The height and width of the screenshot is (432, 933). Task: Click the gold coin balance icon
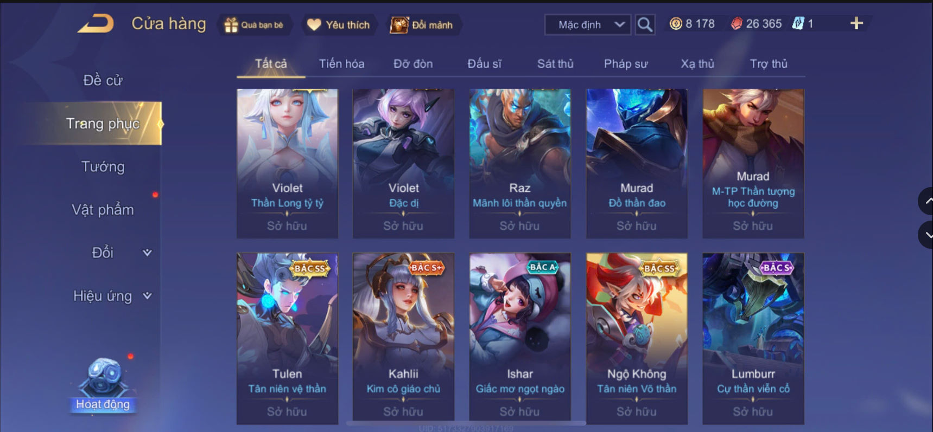point(676,24)
